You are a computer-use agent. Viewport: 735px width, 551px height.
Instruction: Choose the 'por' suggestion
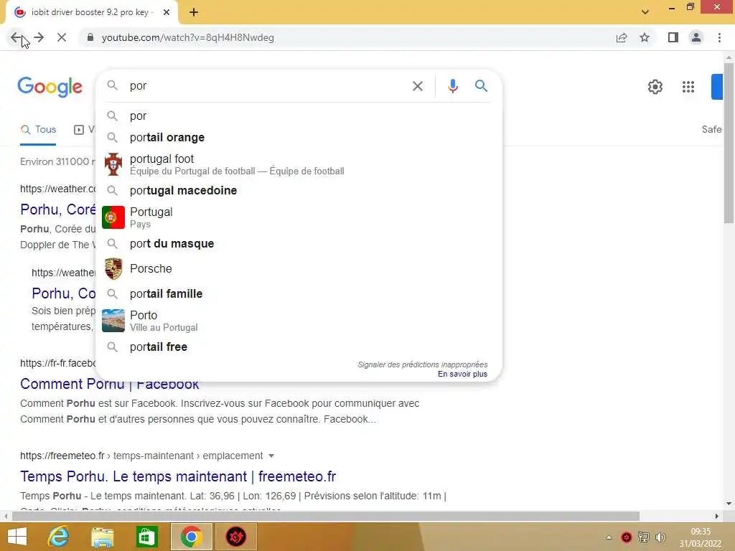pyautogui.click(x=299, y=116)
